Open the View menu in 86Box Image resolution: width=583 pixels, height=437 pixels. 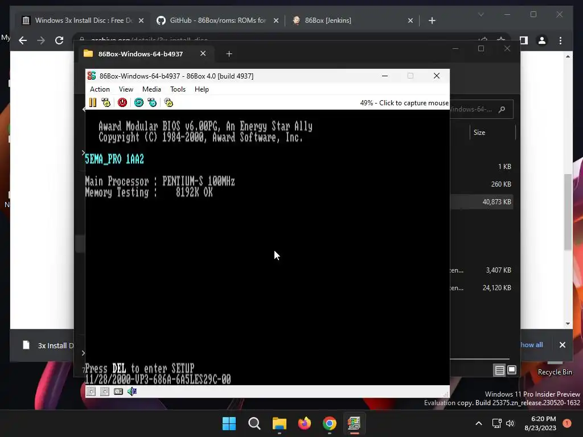[x=126, y=89]
